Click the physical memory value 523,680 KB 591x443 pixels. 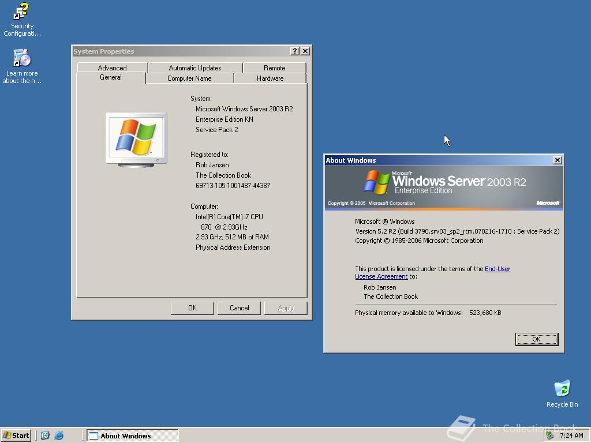pos(485,313)
